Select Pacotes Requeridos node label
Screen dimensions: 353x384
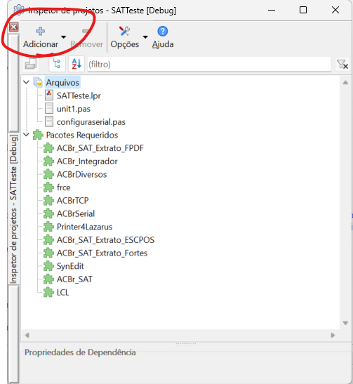(x=82, y=135)
